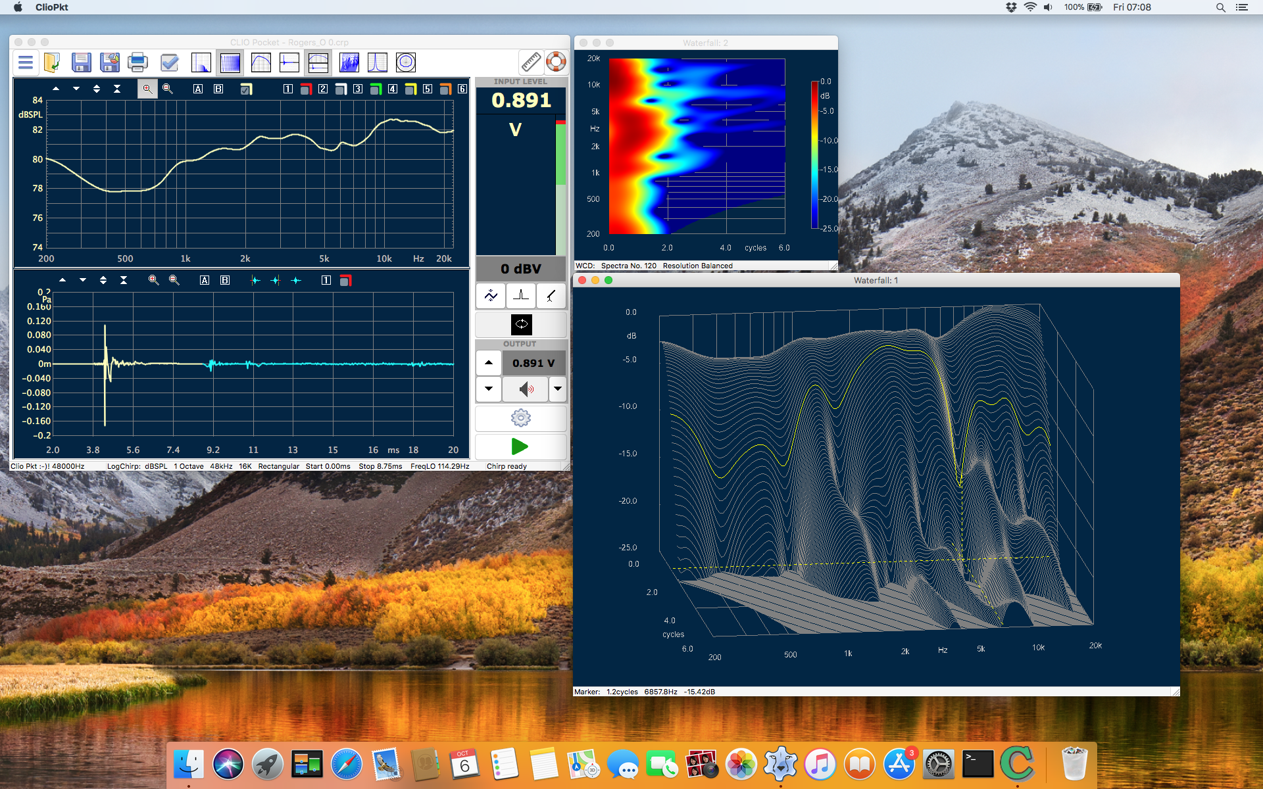Click the microphone input icon
The image size is (1263, 789).
click(x=551, y=296)
